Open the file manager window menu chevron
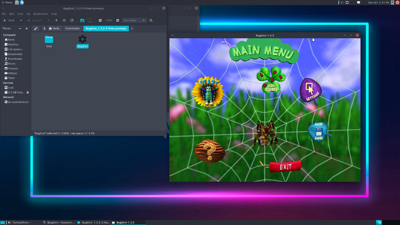The image size is (400, 225). tap(3, 9)
